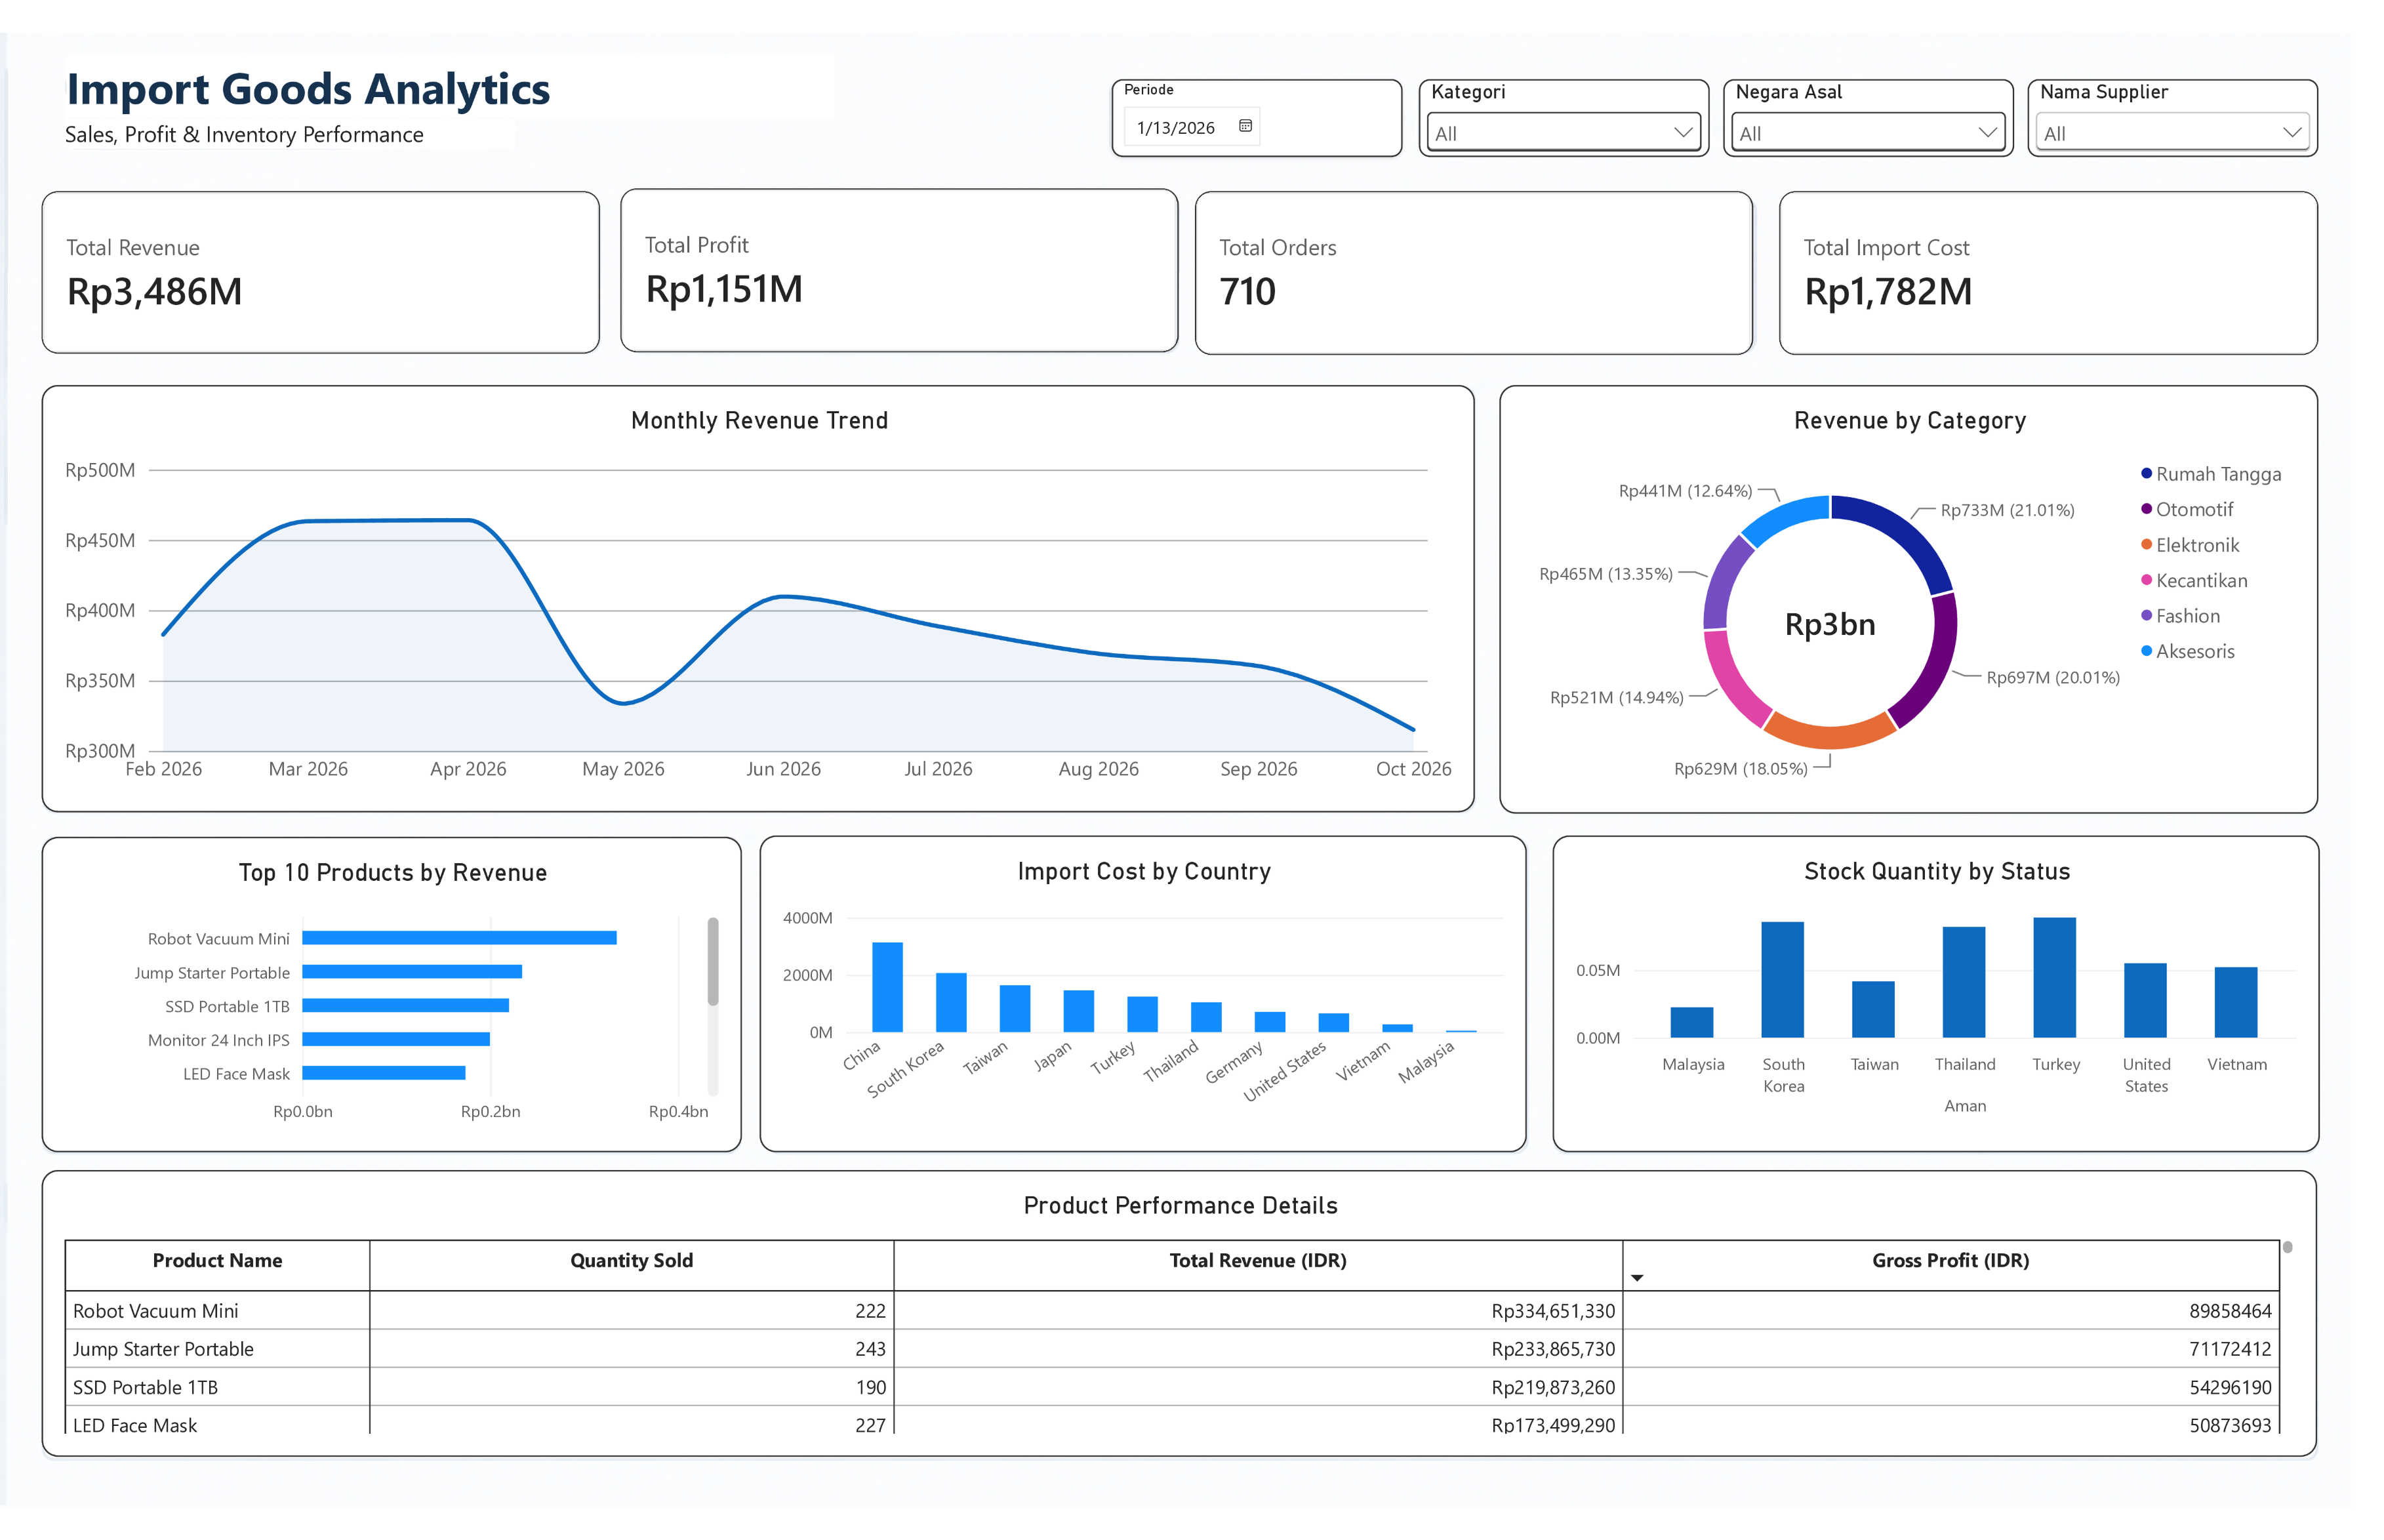Image resolution: width=2384 pixels, height=1540 pixels.
Task: Click the Total Revenue Rp3,486M card
Action: (x=321, y=272)
